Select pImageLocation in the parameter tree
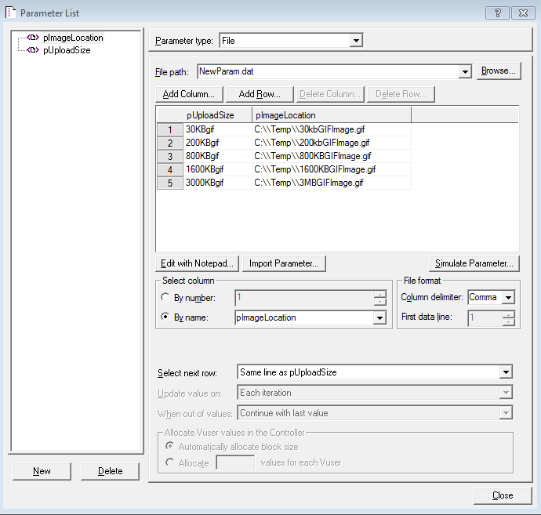Screen dimensions: 541x515 73,38
